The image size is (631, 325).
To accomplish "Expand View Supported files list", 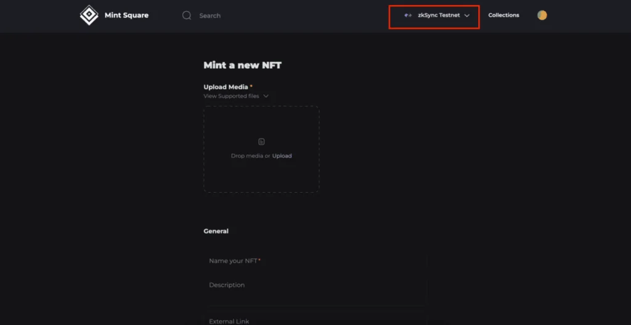I will point(232,96).
